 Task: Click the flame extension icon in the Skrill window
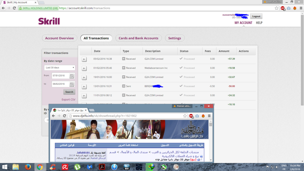[295, 8]
